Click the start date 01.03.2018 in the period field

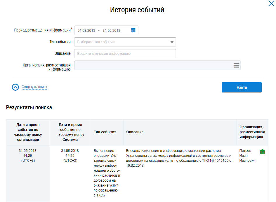(x=86, y=30)
